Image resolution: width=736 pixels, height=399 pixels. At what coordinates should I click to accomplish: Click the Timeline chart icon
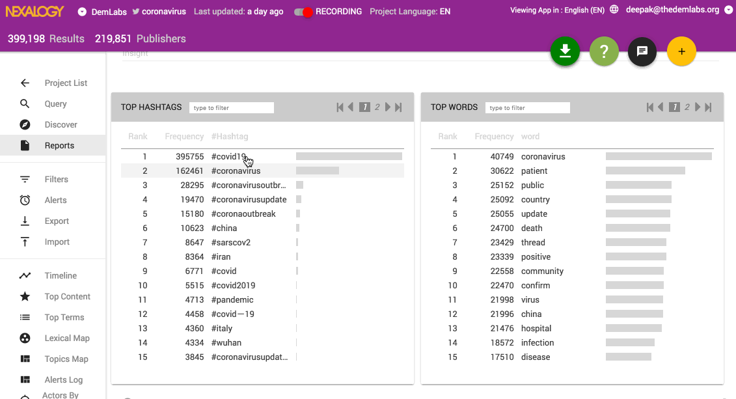tap(25, 275)
